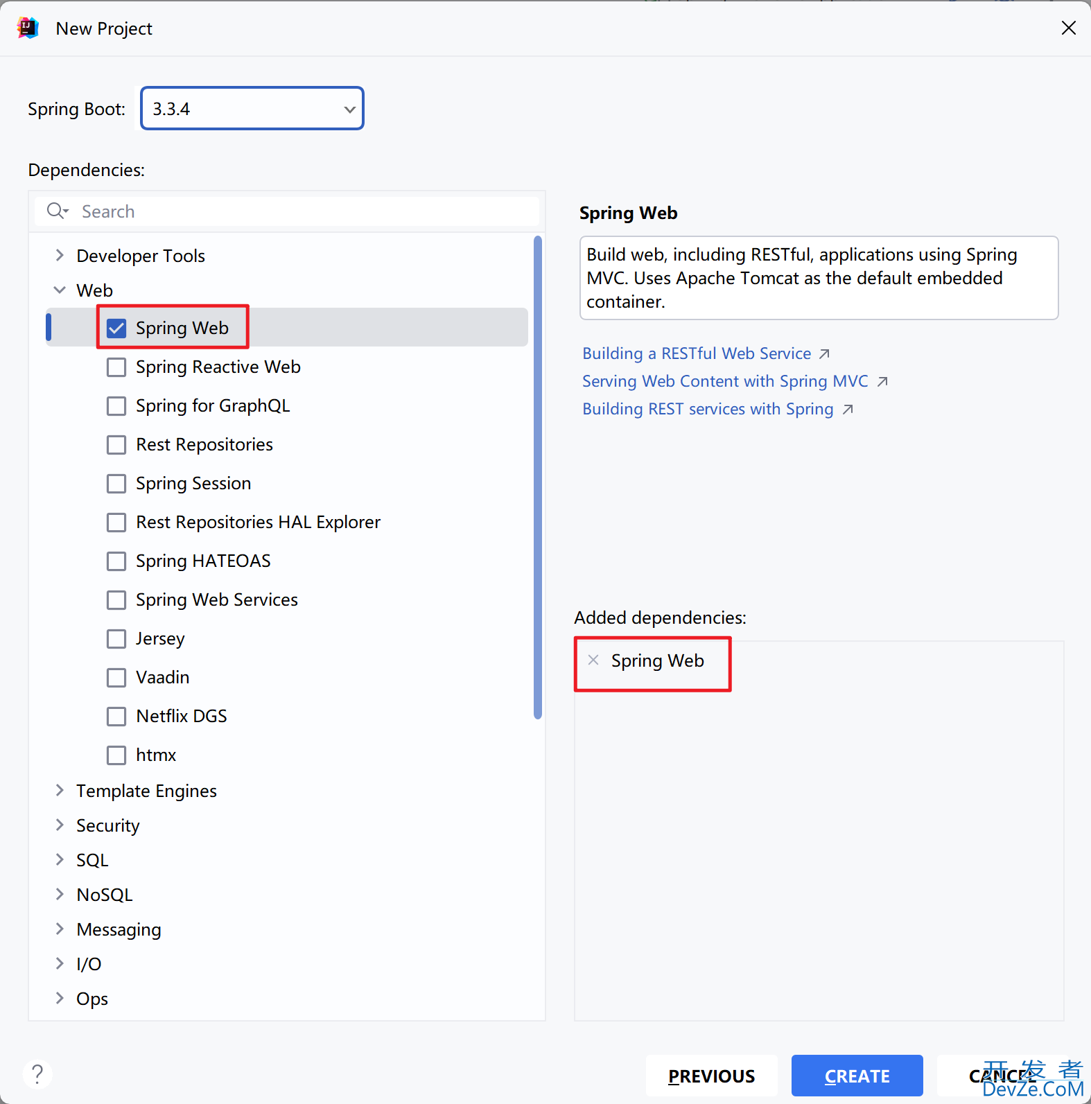
Task: Expand the Template Engines category
Action: pos(60,790)
